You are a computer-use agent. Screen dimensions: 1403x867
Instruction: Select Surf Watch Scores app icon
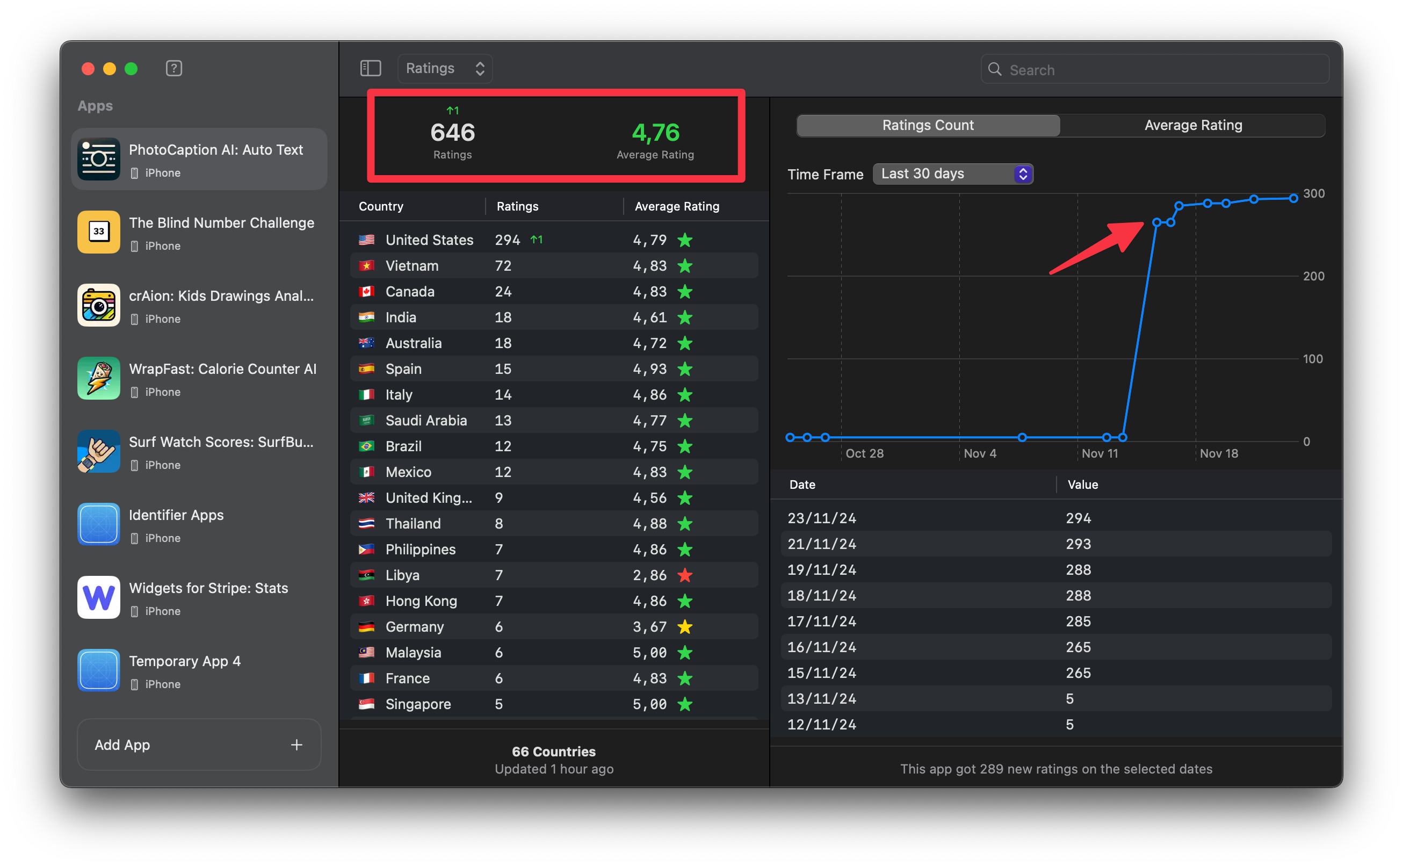click(99, 451)
